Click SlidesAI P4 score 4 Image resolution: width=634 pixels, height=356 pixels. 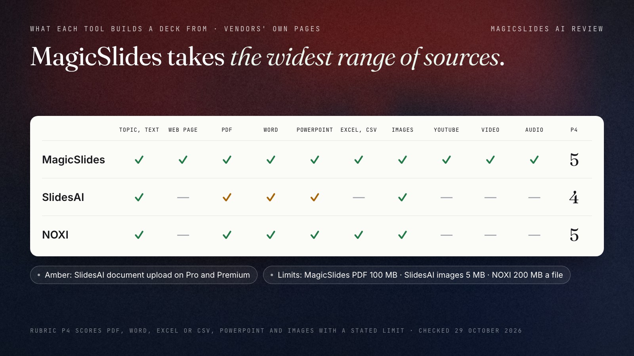tap(574, 197)
